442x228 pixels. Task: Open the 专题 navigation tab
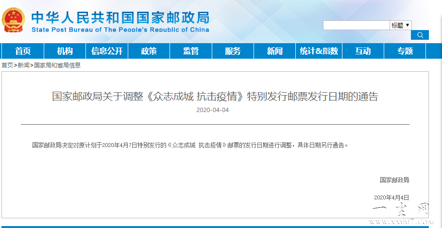[405, 51]
